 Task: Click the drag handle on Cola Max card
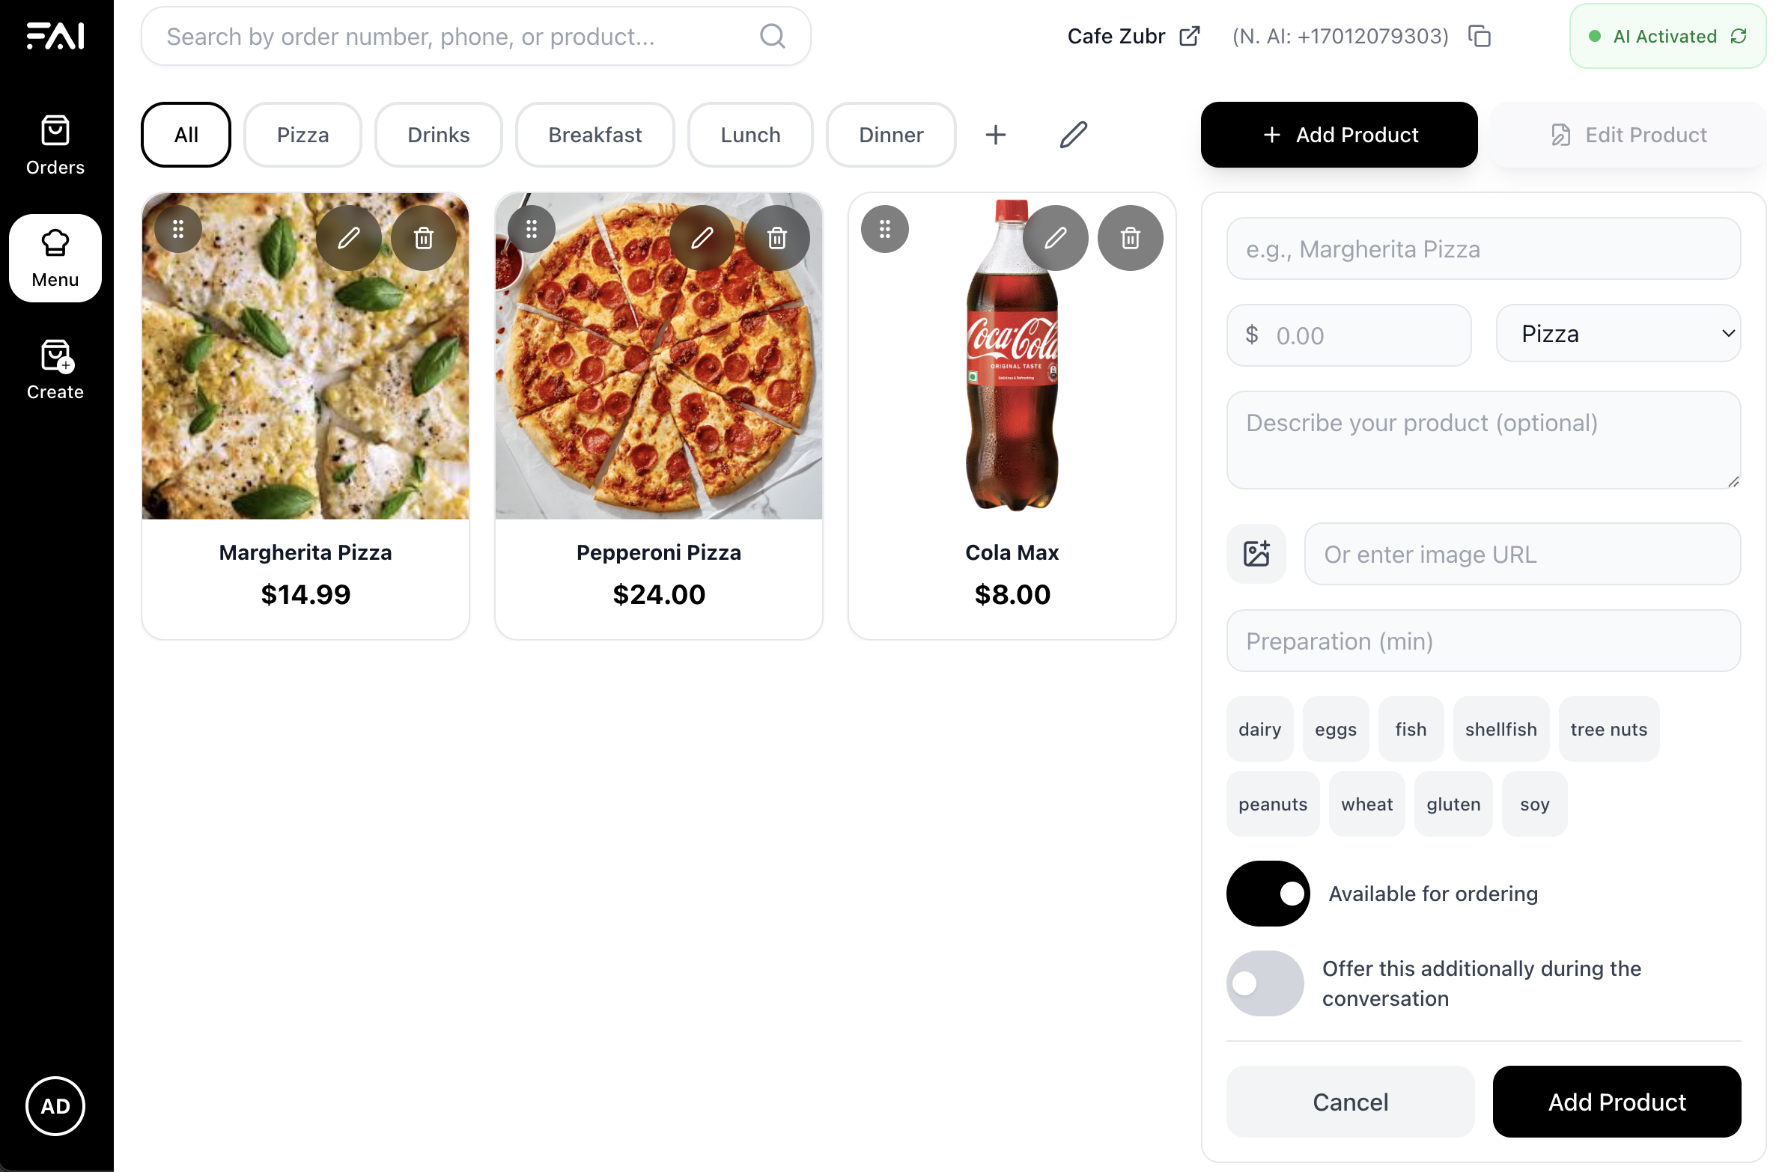(884, 229)
